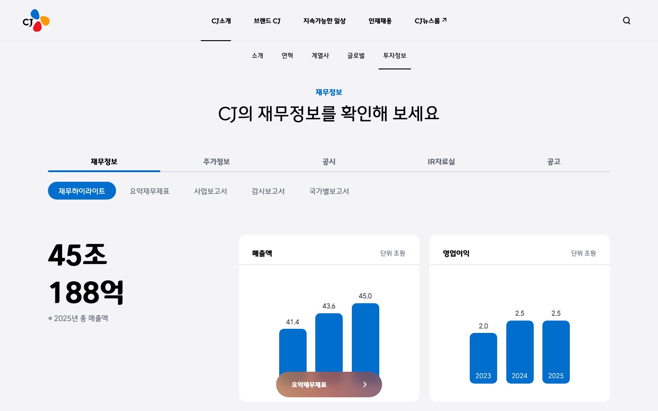Select the 투자정보 submenu
658x411 pixels.
click(395, 56)
